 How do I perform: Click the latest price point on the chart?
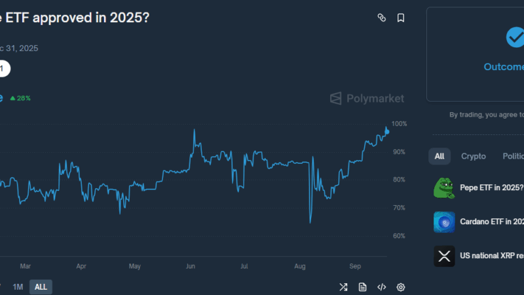coord(386,132)
